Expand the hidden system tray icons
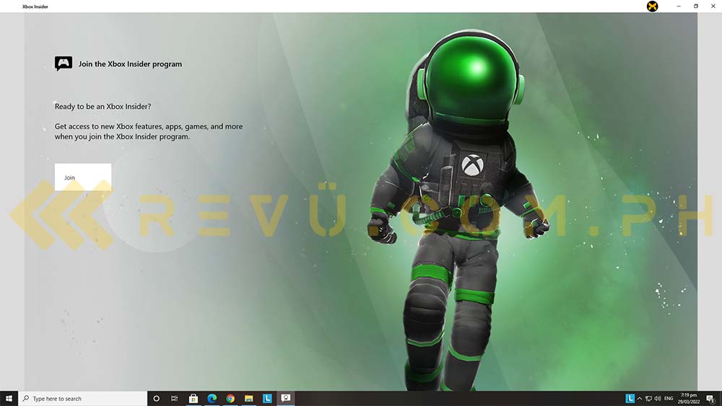 click(640, 399)
